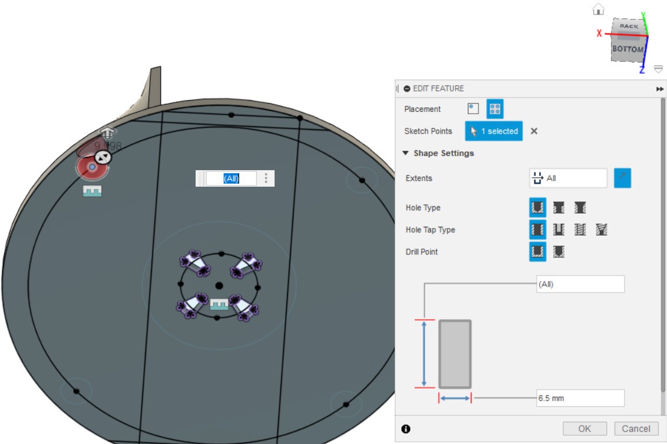This screenshot has height=444, width=667.
Task: Choose tapped hole tap type
Action: pyautogui.click(x=580, y=230)
